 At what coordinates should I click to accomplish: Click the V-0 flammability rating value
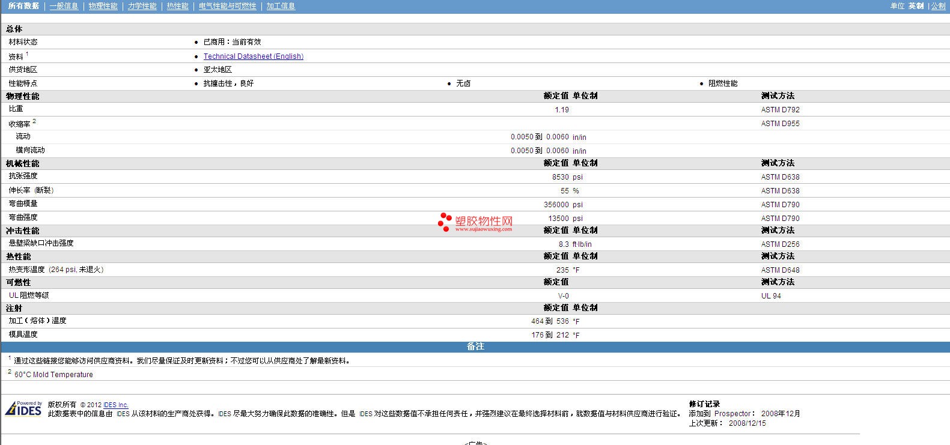[x=563, y=296]
